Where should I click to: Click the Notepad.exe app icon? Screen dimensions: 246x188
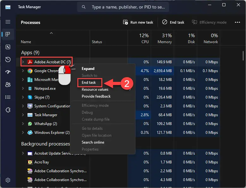pos(30,88)
